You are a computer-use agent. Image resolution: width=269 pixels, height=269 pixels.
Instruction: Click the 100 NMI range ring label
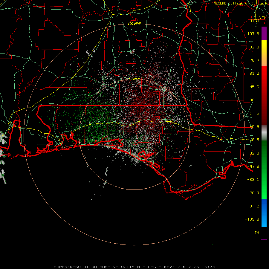point(134,24)
